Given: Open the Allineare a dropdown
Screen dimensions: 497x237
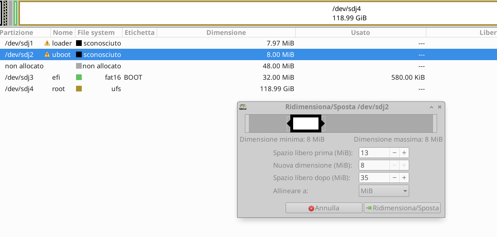Looking at the screenshot, I should (384, 191).
